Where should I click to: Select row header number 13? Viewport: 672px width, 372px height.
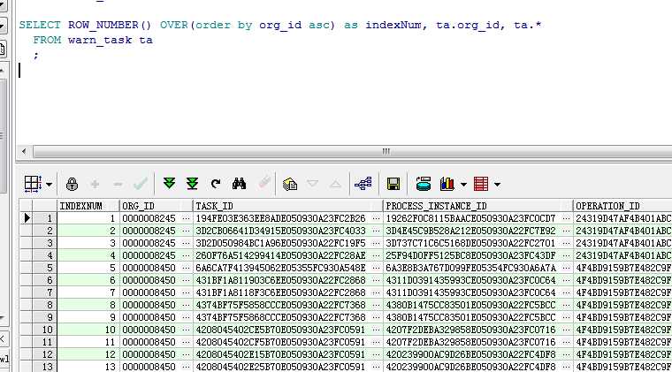tap(45, 367)
